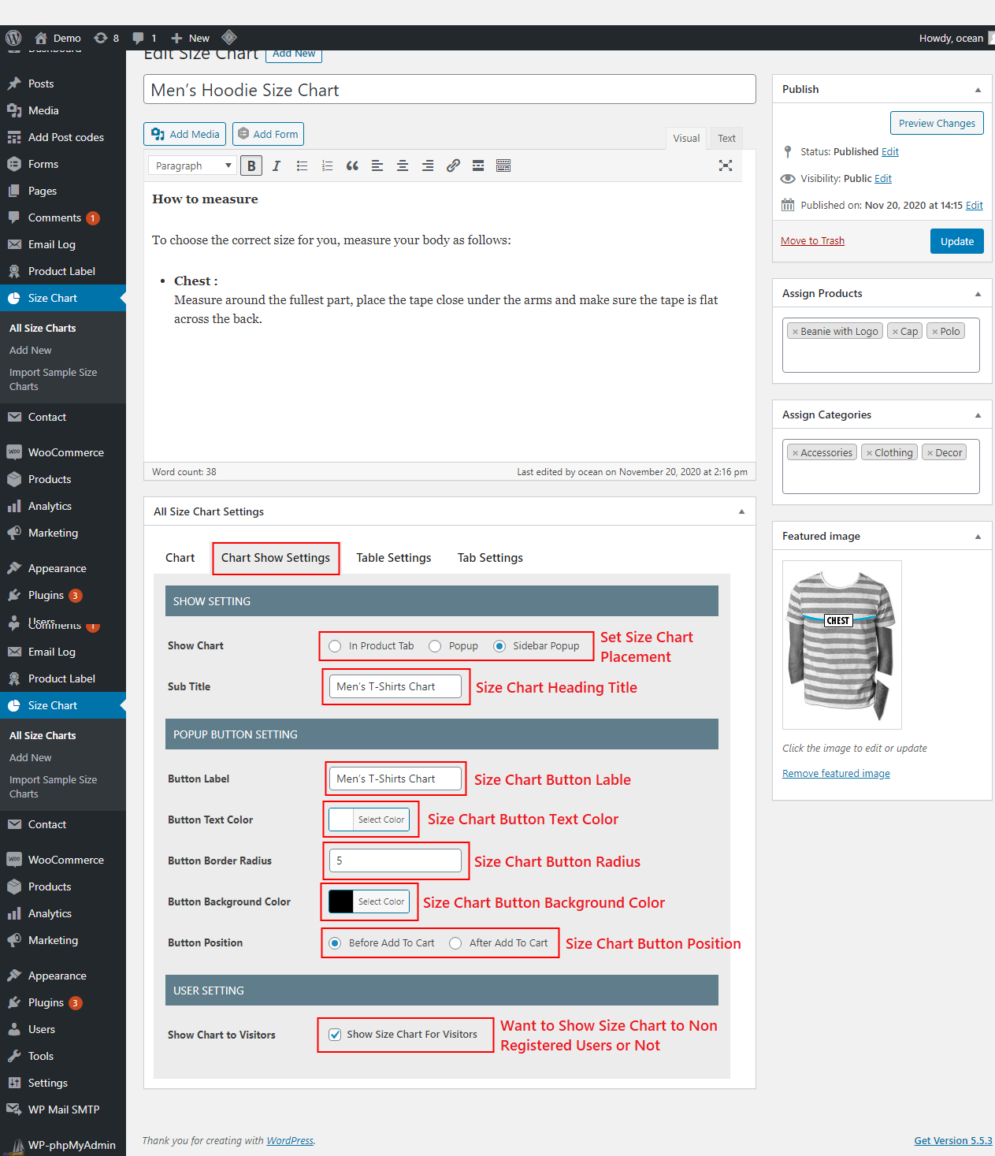Enter distraction-free fullscreen writing mode
The image size is (995, 1156).
coord(725,165)
